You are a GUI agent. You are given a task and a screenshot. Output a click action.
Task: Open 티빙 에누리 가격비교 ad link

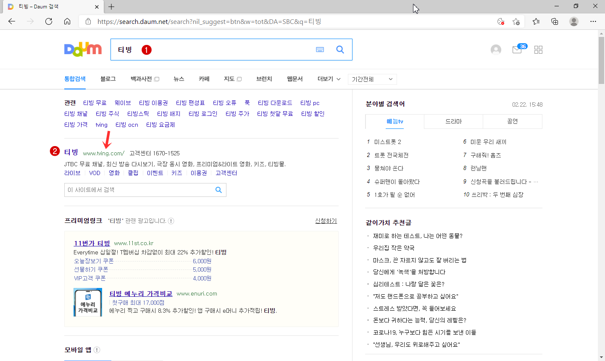pos(141,293)
